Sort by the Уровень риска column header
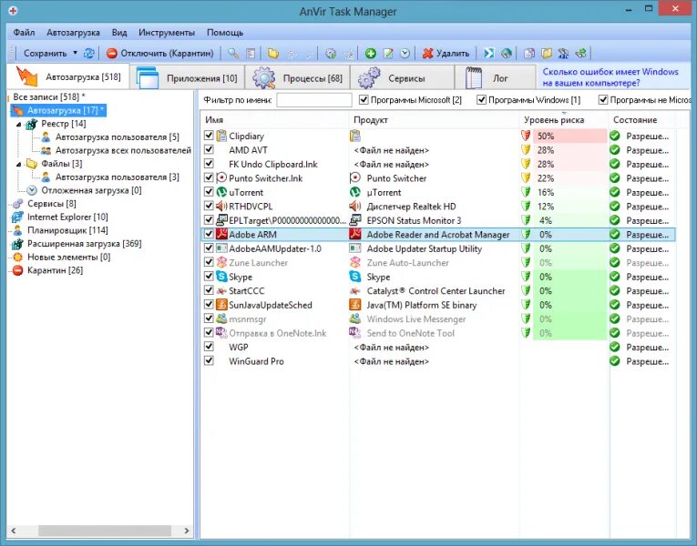 tap(563, 120)
